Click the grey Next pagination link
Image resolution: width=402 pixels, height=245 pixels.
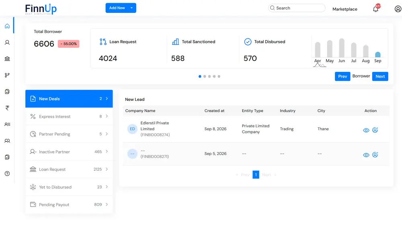click(x=267, y=175)
